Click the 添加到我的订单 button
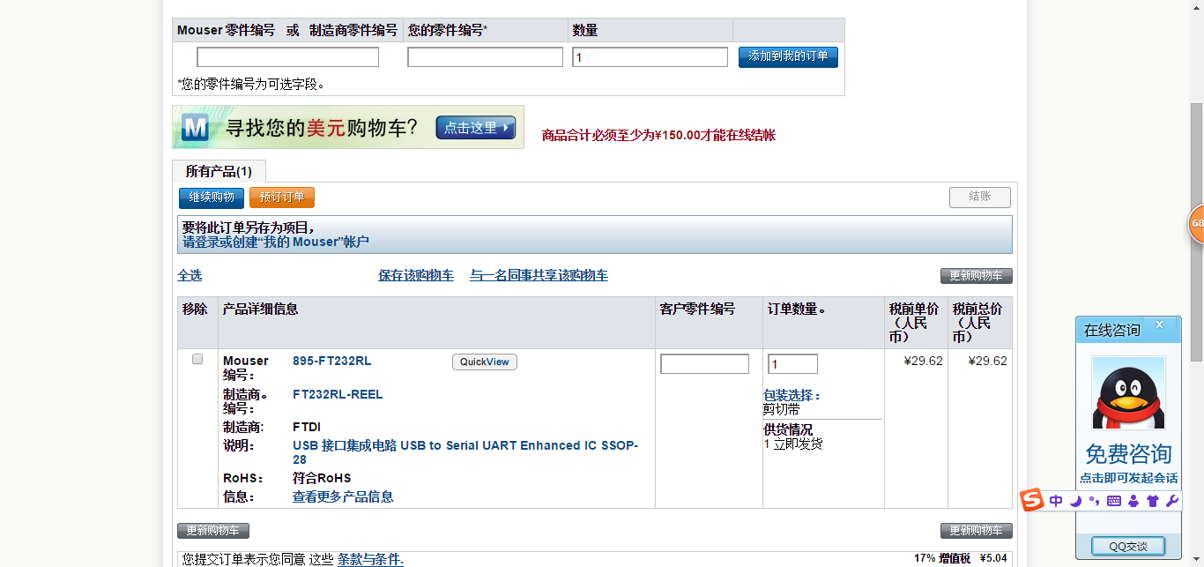The width and height of the screenshot is (1204, 567). pos(788,56)
